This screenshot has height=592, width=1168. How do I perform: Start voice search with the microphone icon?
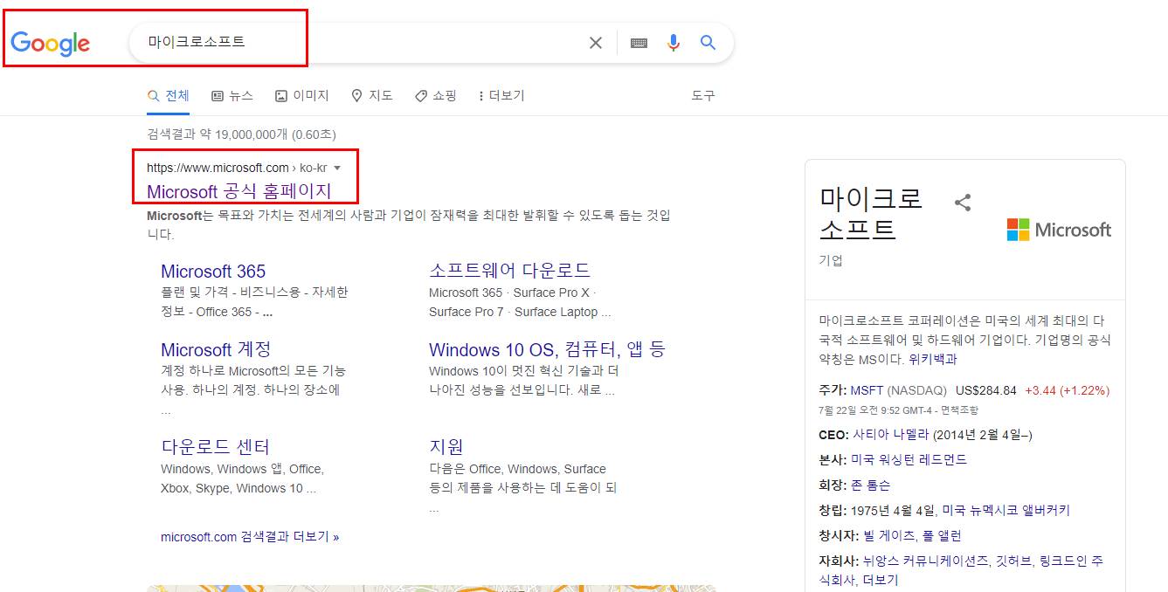(x=673, y=43)
